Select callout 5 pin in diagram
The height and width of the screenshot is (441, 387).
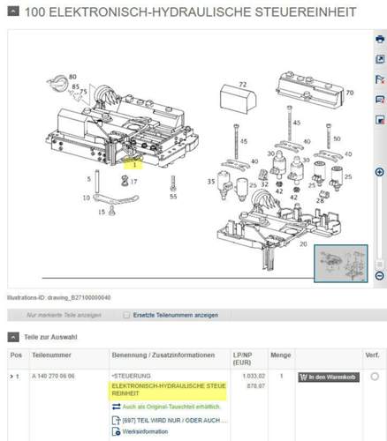89,179
